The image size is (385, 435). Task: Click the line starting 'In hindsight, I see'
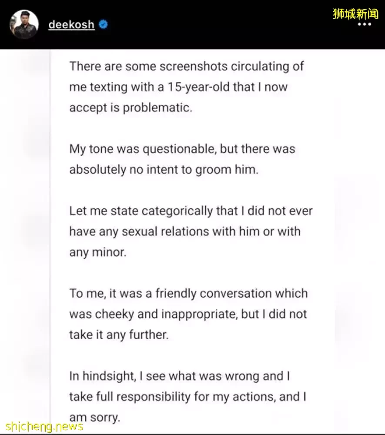coord(180,376)
